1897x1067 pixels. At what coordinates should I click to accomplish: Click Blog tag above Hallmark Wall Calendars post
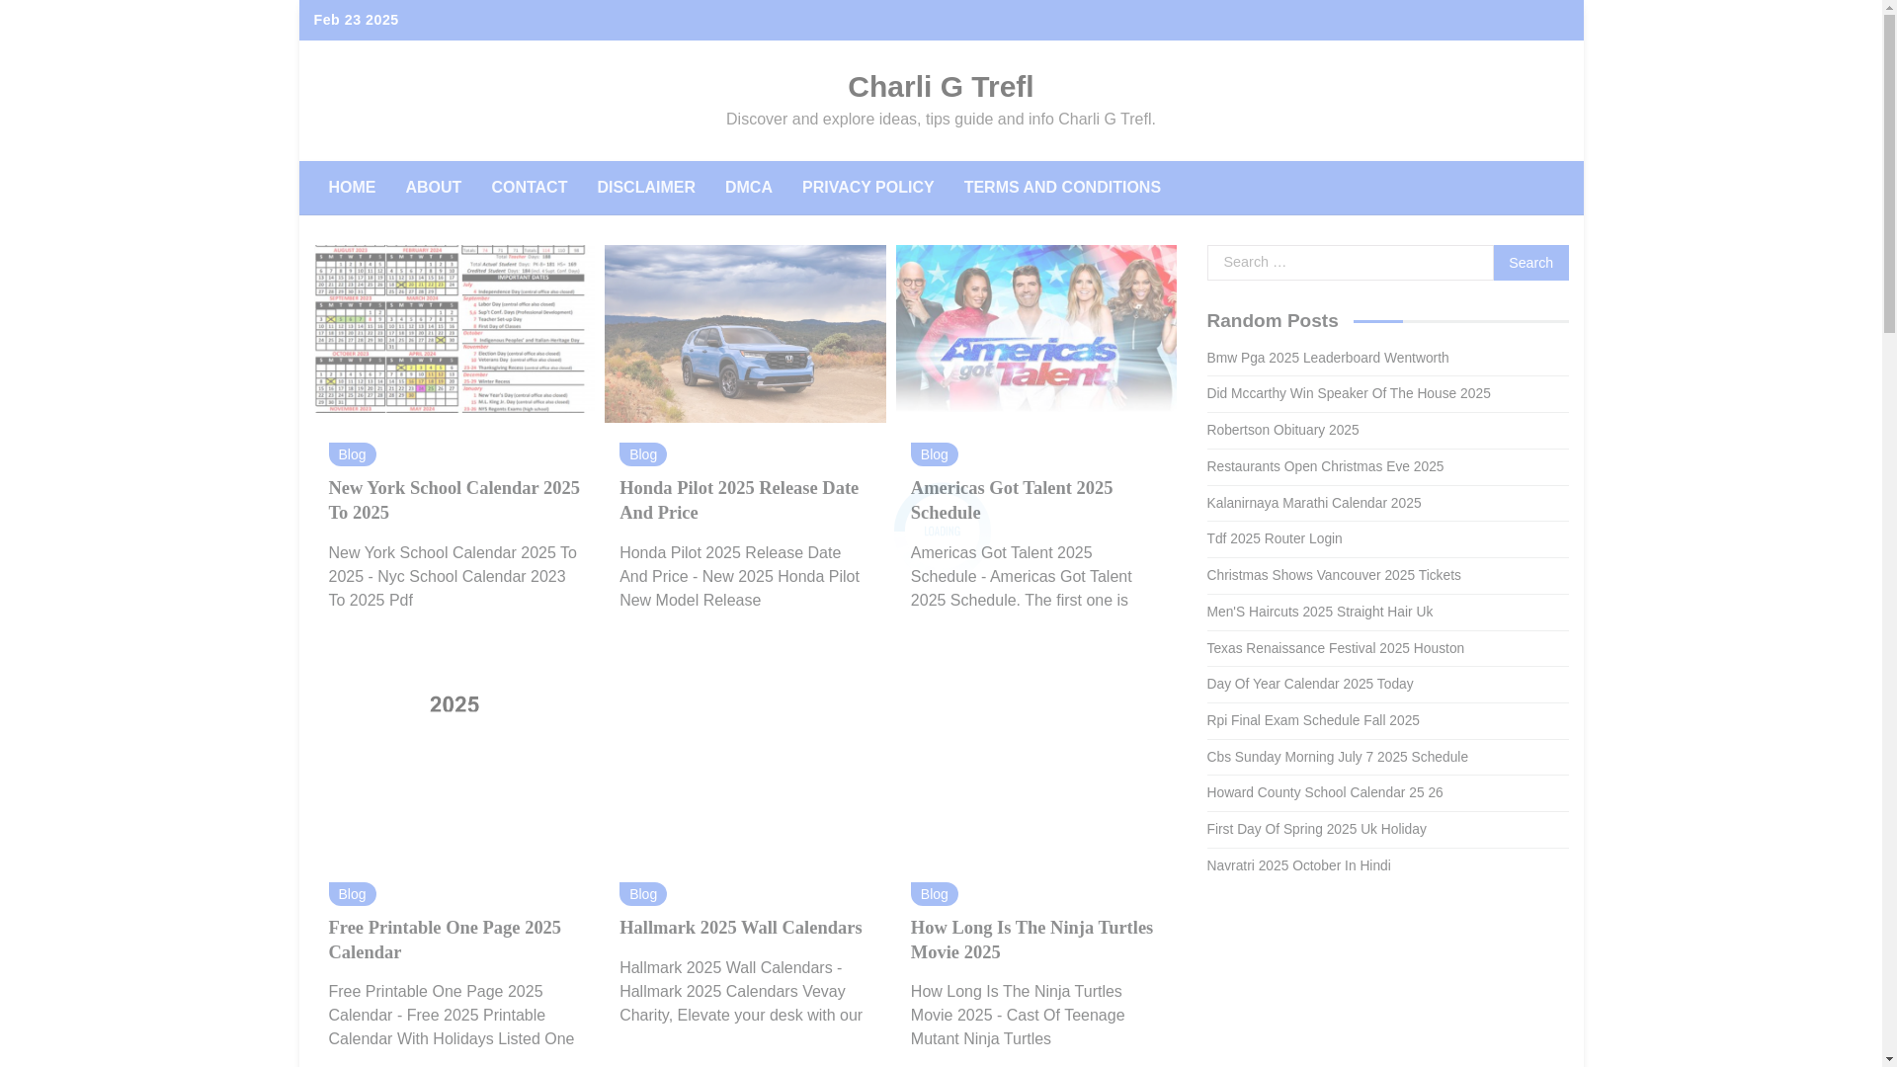pos(643,894)
